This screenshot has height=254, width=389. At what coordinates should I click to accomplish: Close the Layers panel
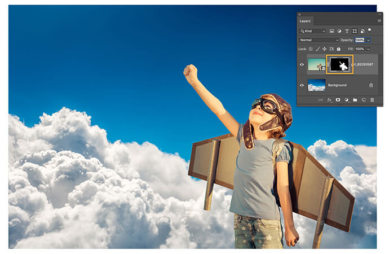299,15
